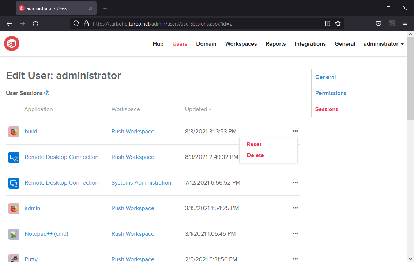Open ellipsis menu for Notepad++ (cmd) session
The width and height of the screenshot is (414, 262).
[x=295, y=233]
